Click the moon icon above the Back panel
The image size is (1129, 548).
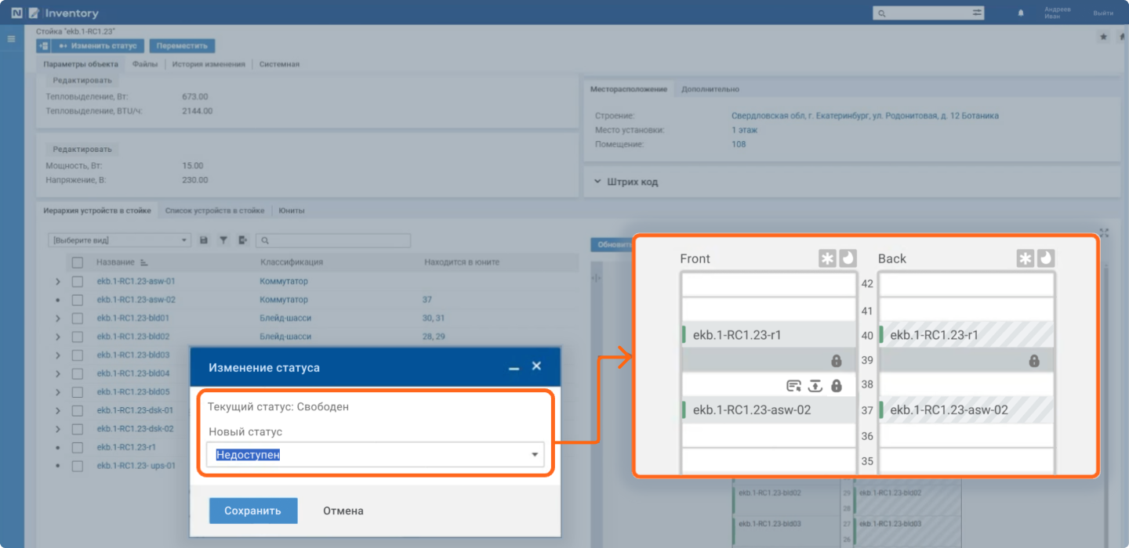click(1045, 259)
